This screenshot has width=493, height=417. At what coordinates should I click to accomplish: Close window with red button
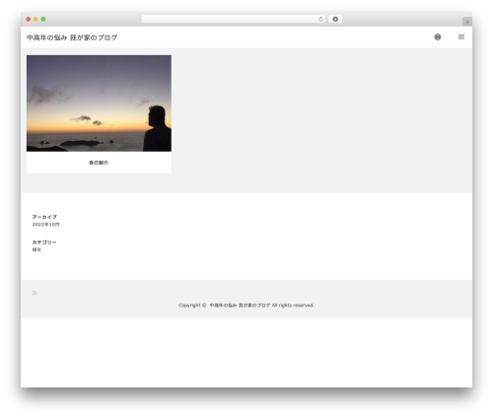(29, 20)
